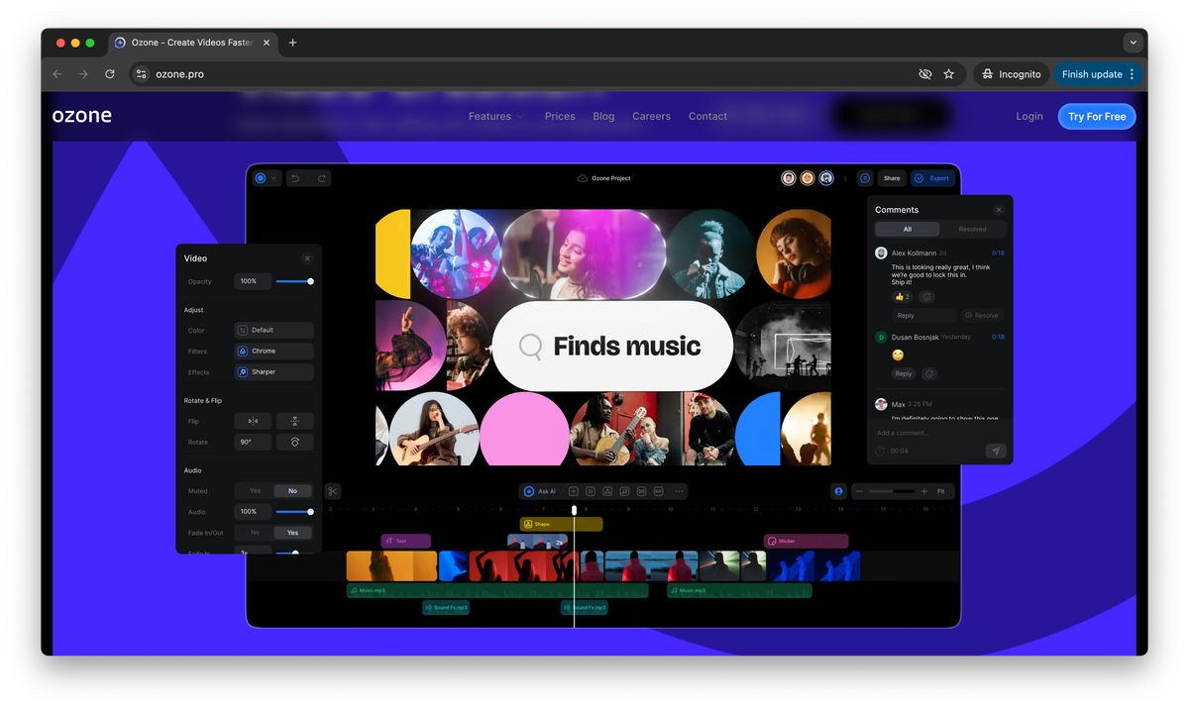Screen dimensions: 1189x710
Task: Click the rotate icon beside 90°
Action: click(294, 442)
